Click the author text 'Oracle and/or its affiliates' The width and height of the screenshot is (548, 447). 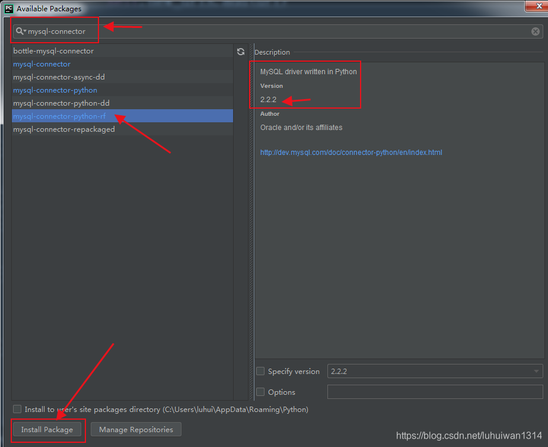(x=301, y=128)
